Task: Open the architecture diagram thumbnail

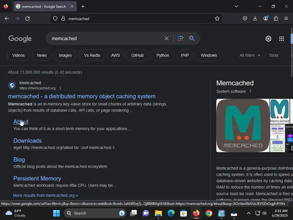Action: pos(278,138)
